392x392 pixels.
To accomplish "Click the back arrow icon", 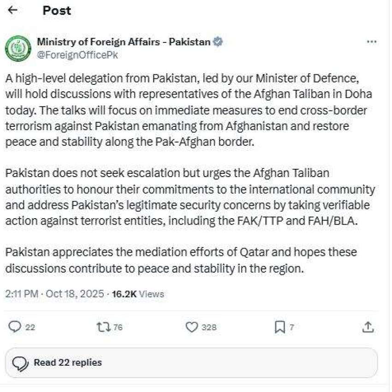I will (13, 11).
